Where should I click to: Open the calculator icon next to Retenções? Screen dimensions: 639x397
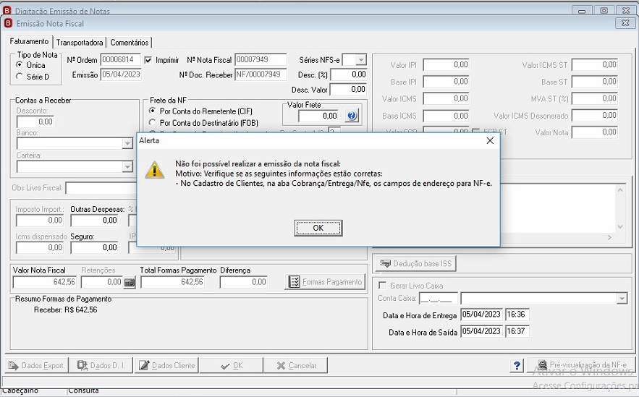tap(130, 282)
